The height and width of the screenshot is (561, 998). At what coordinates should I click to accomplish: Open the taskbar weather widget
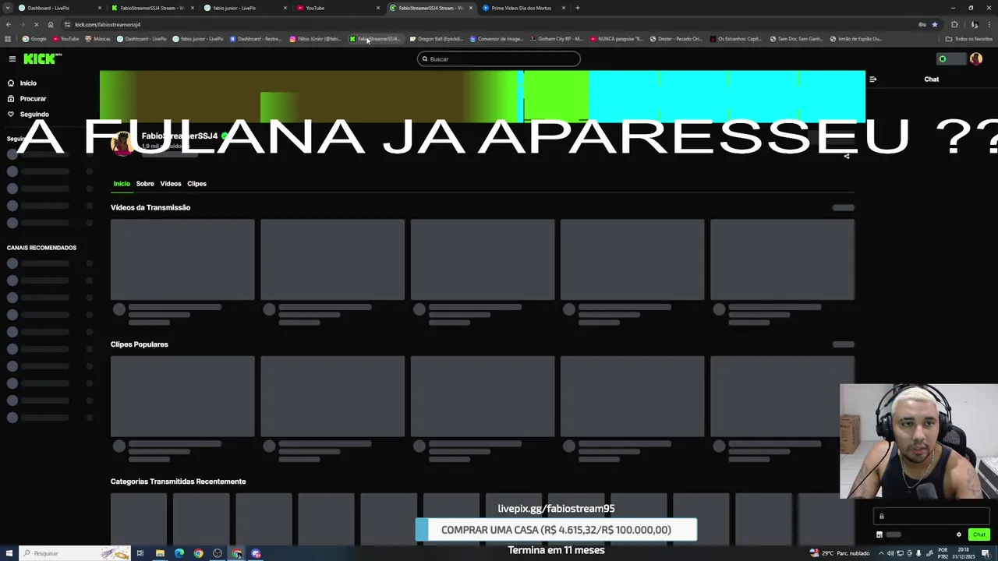(x=840, y=553)
